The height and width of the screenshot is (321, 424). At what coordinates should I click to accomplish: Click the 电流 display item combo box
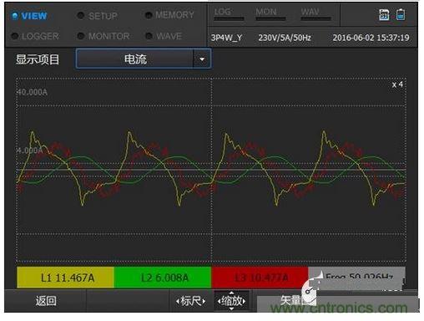(144, 59)
